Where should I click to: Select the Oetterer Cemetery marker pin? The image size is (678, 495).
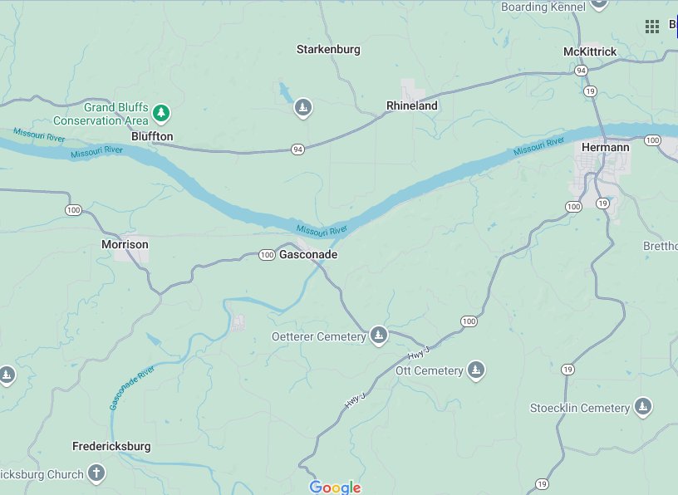(x=379, y=336)
